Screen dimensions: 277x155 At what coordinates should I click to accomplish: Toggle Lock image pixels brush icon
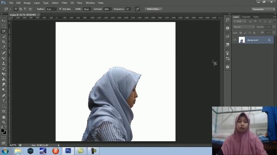tap(245, 33)
